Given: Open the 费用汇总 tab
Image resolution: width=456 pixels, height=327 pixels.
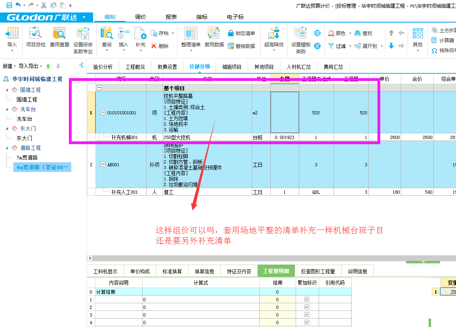Looking at the screenshot, I should click(333, 67).
